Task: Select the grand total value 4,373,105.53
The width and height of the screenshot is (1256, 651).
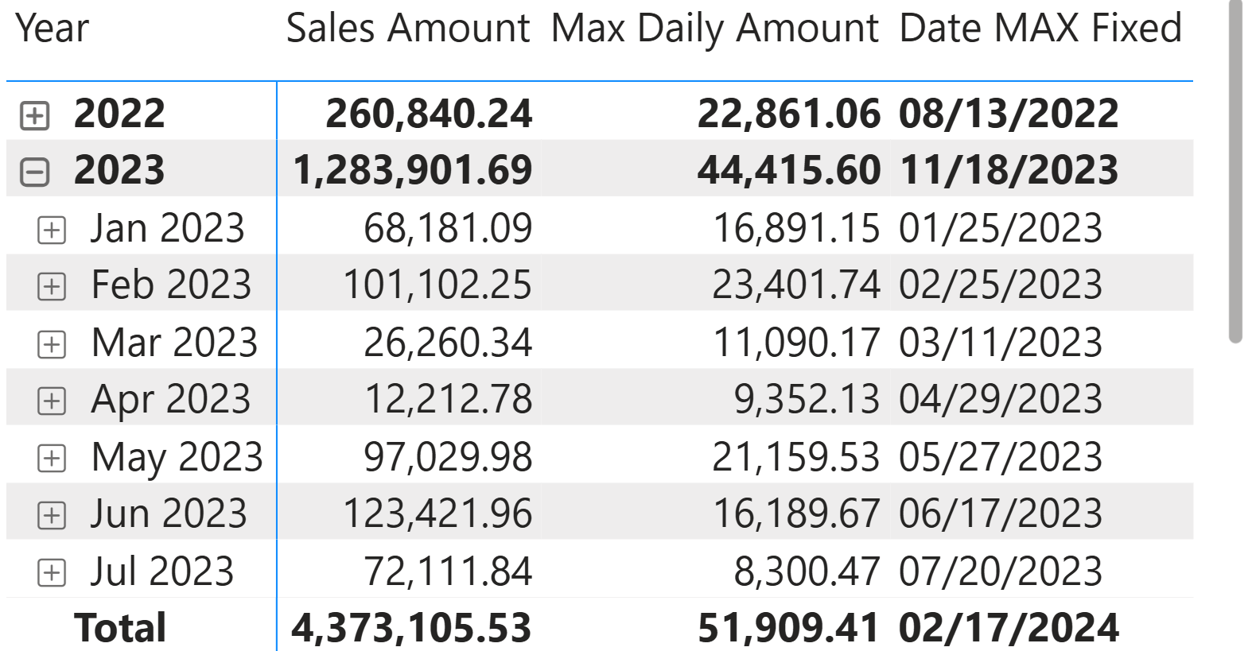Action: [411, 628]
